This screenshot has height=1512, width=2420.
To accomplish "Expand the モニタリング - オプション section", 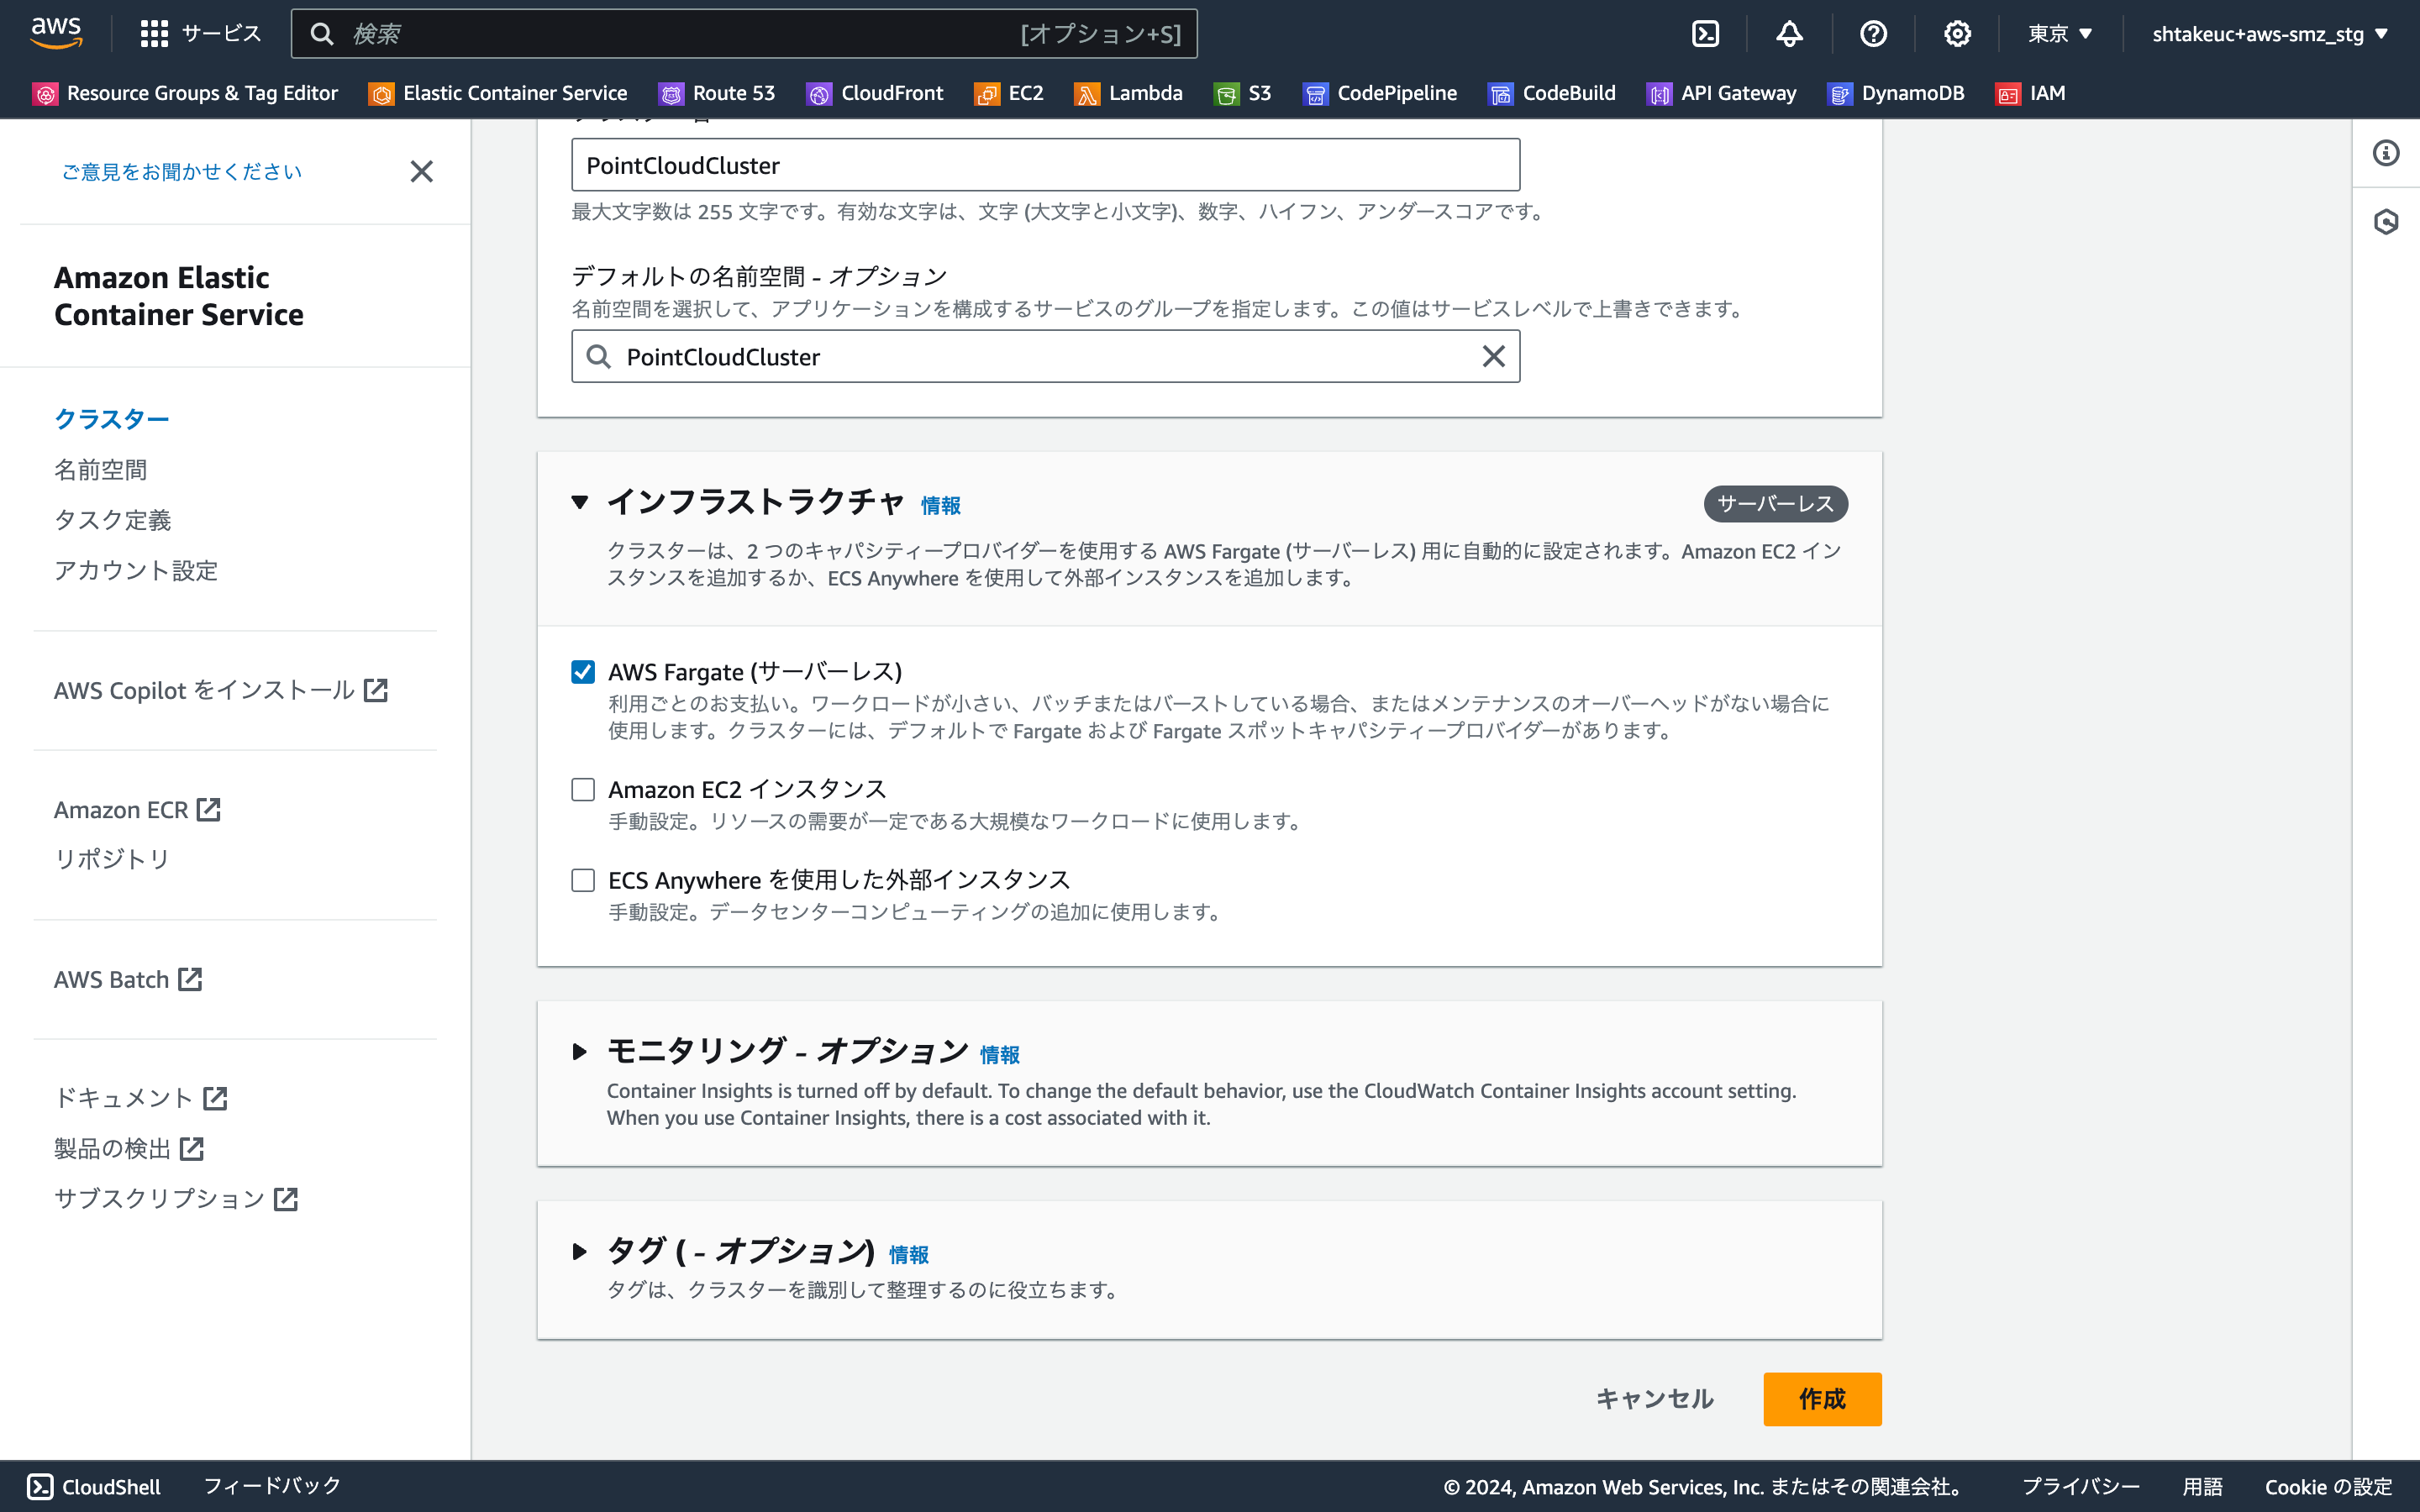I will [579, 1051].
